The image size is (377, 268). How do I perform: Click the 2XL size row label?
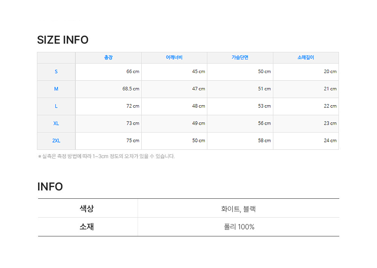pos(56,141)
